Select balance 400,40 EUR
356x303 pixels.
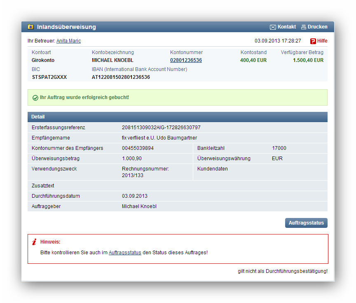(x=253, y=60)
